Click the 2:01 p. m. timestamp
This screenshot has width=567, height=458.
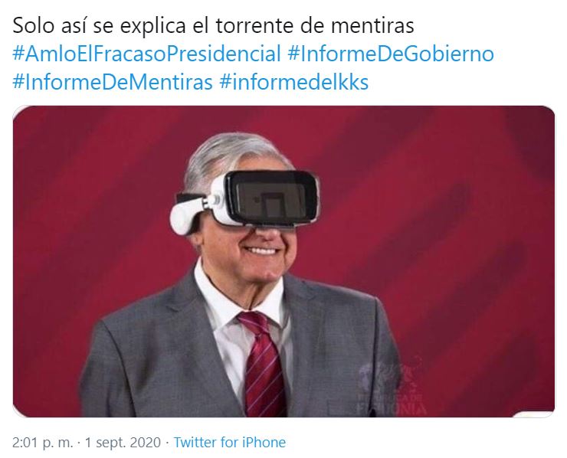(43, 443)
